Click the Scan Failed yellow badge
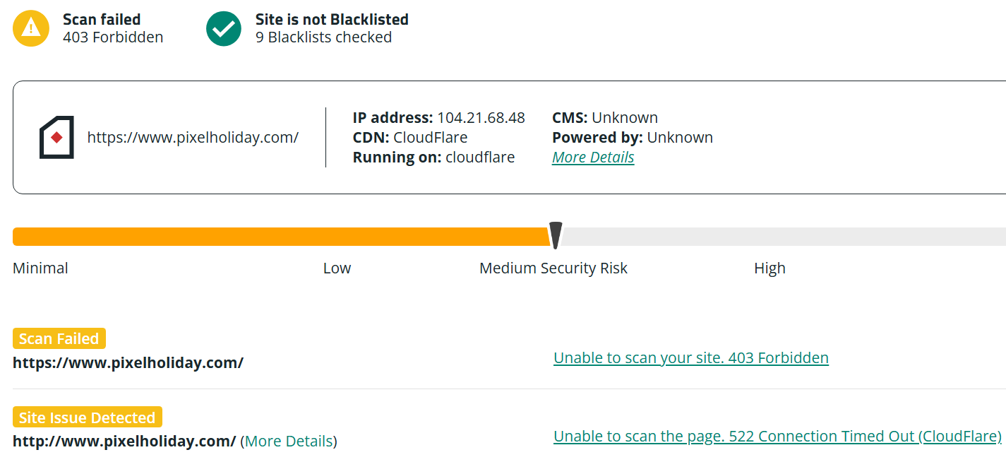Viewport: 1006px width, 462px height. pos(59,338)
